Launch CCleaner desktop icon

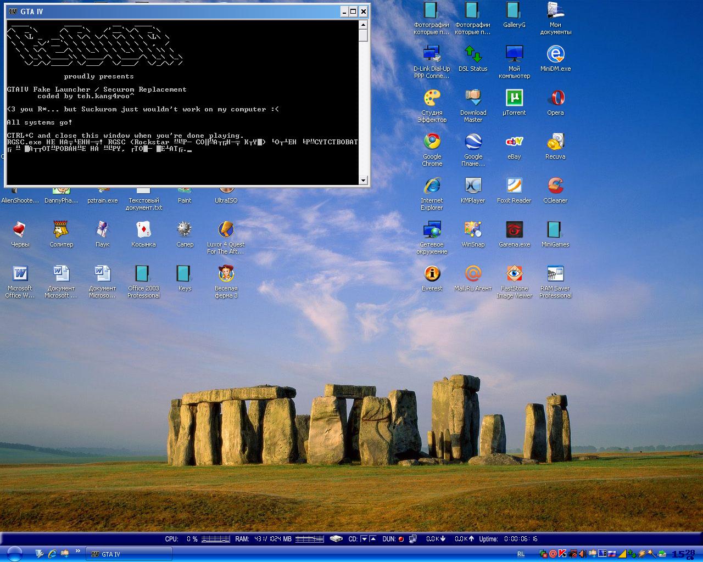[x=555, y=190]
